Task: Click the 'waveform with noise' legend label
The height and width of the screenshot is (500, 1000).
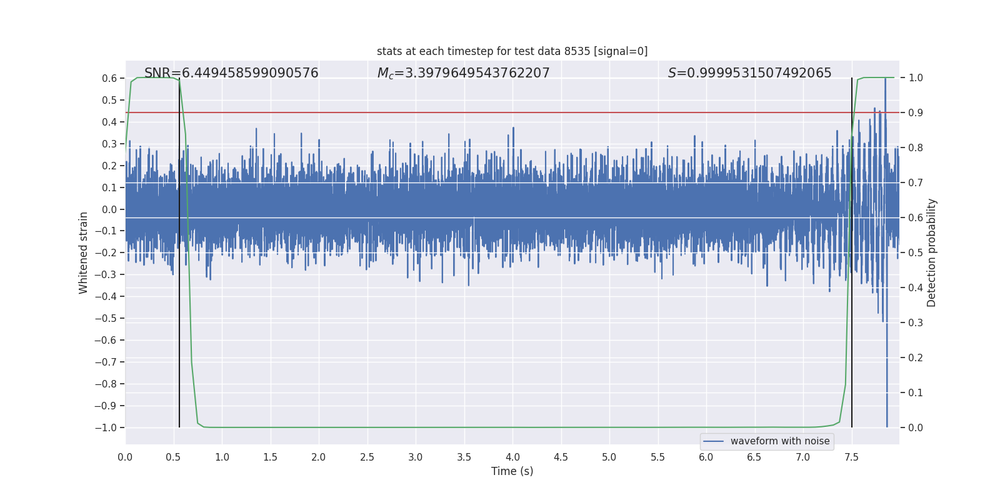Action: [779, 441]
